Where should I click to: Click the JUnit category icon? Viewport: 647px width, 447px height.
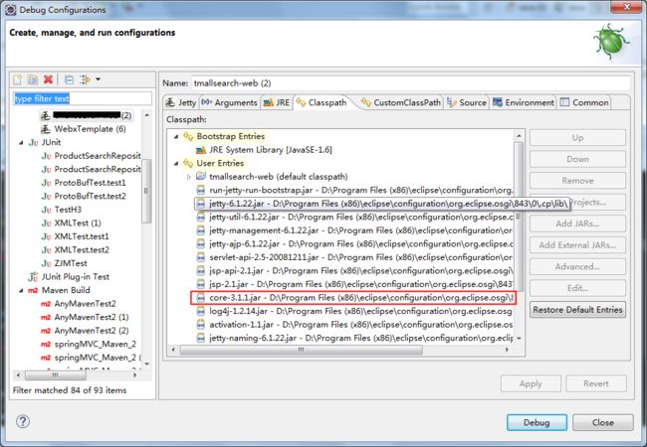click(33, 142)
